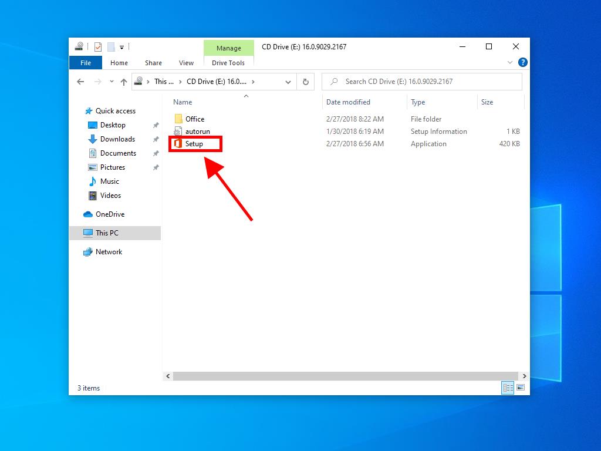Select the Office Setup application file
This screenshot has width=601, height=451.
[194, 144]
